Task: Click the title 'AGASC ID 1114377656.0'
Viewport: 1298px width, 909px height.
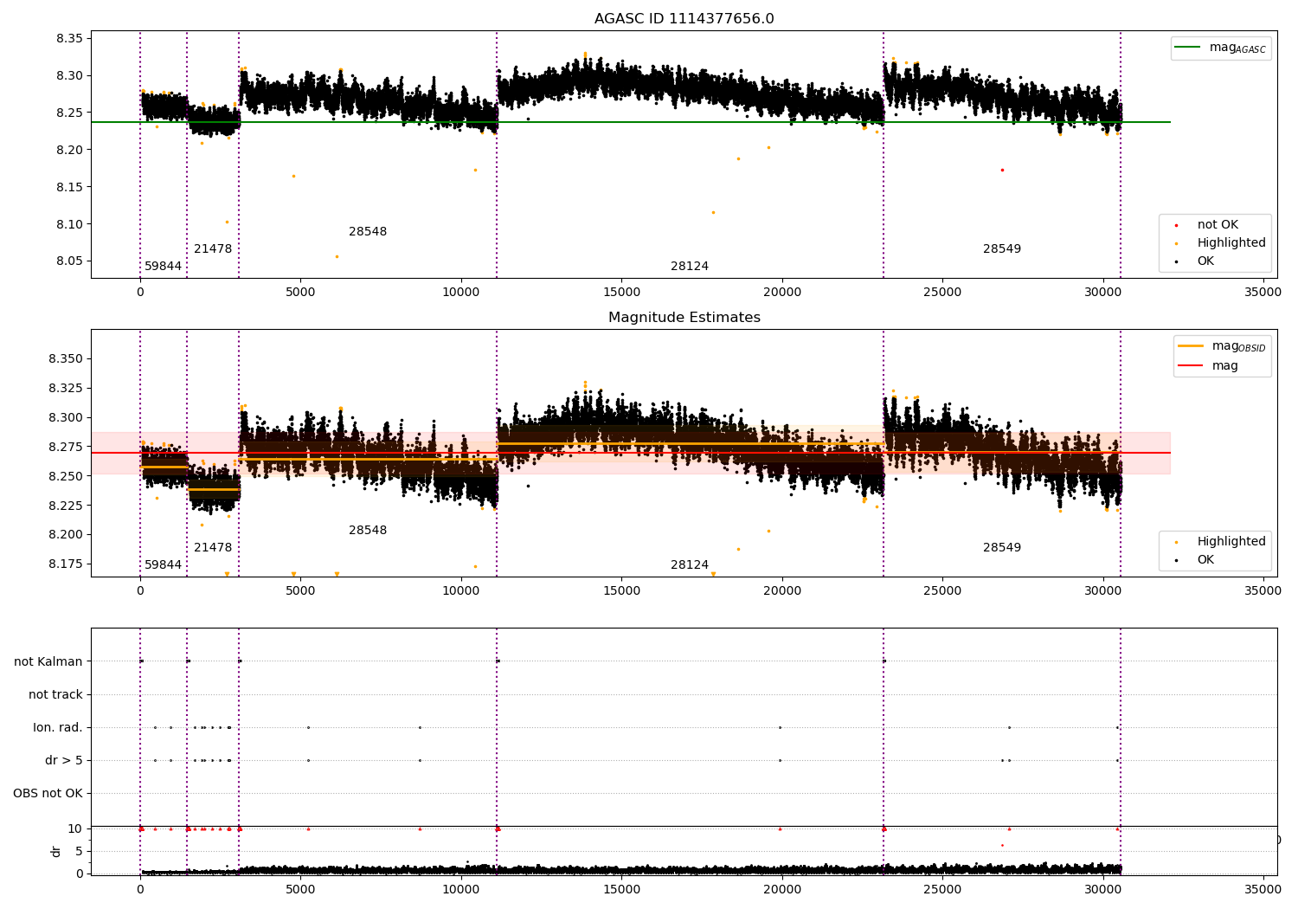Action: pos(684,19)
